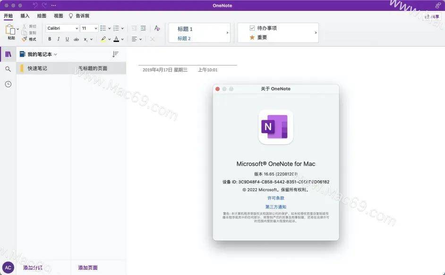This screenshot has height=275, width=445.
Task: Toggle bold formatting
Action: point(50,39)
